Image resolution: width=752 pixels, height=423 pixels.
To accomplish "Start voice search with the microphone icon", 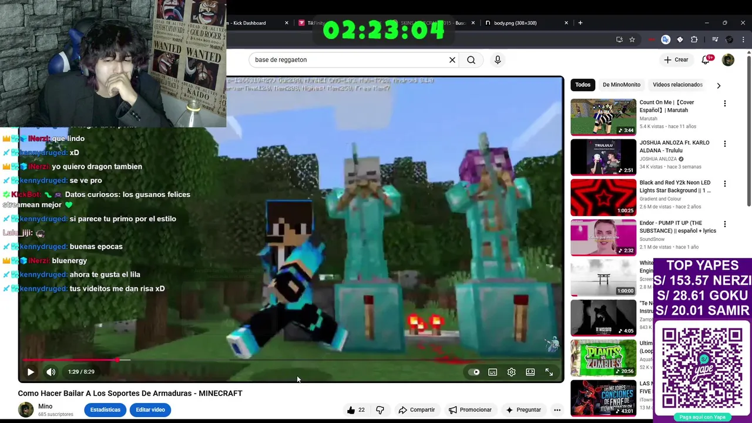I will tap(498, 60).
